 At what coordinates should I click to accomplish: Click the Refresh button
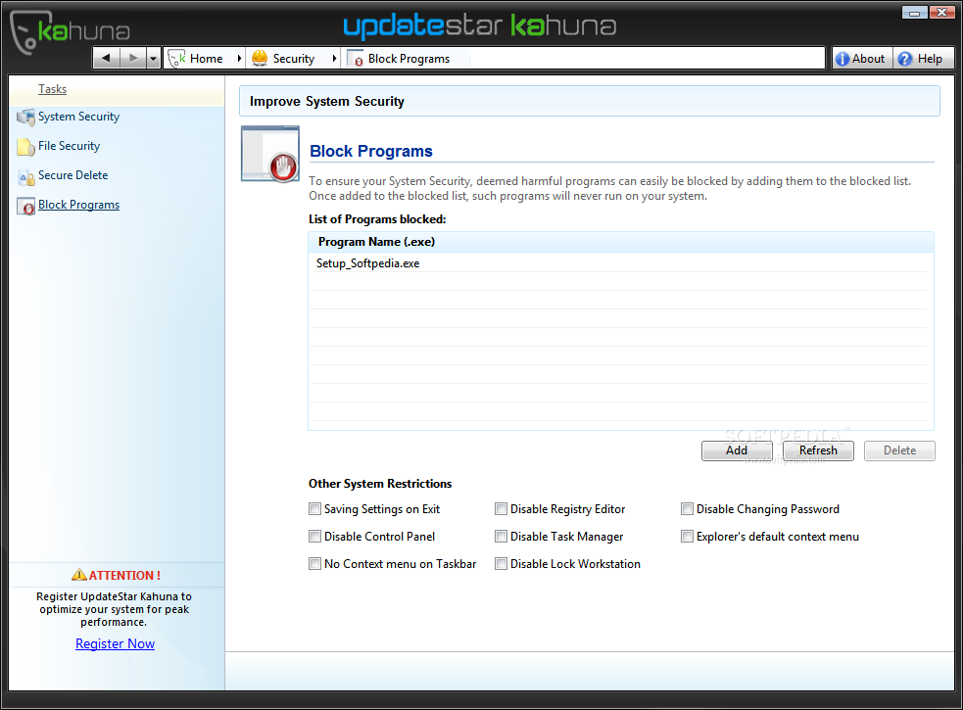point(818,450)
